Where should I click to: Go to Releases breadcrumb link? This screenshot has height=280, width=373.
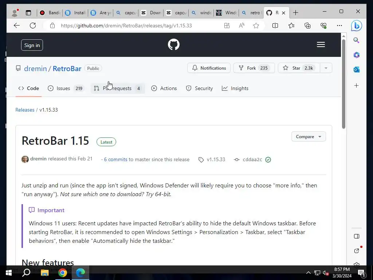25,110
